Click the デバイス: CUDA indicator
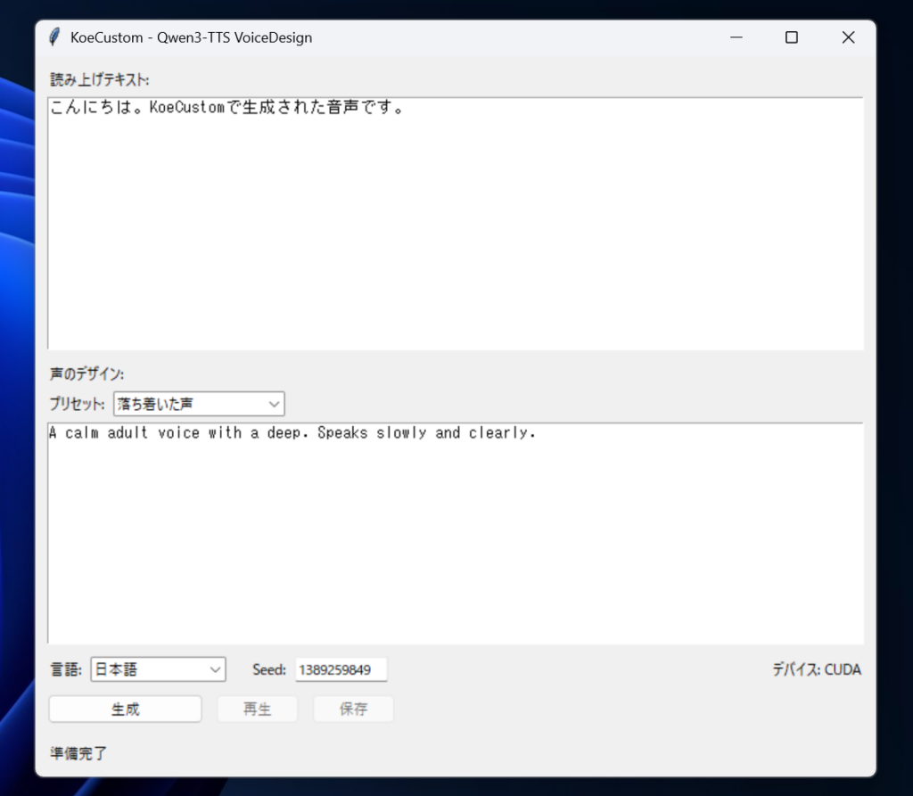Screen dimensions: 913x796 coord(817,669)
